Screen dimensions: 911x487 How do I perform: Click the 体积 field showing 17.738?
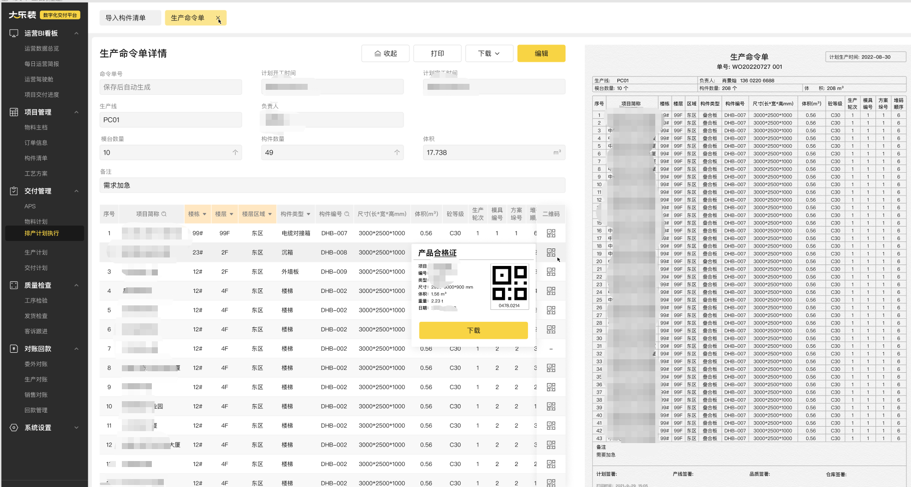click(x=494, y=152)
